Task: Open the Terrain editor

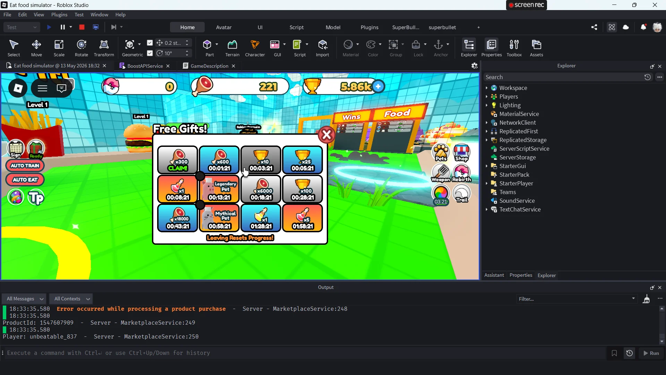Action: coord(232,48)
